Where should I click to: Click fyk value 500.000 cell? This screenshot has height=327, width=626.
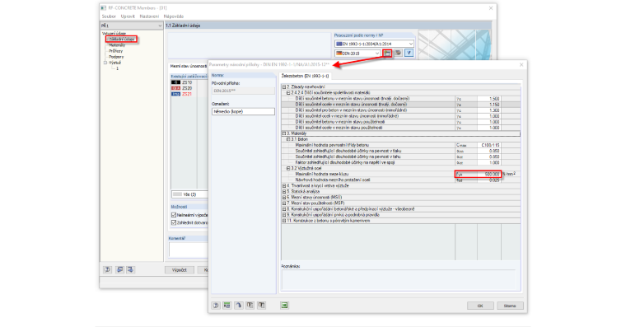(488, 174)
